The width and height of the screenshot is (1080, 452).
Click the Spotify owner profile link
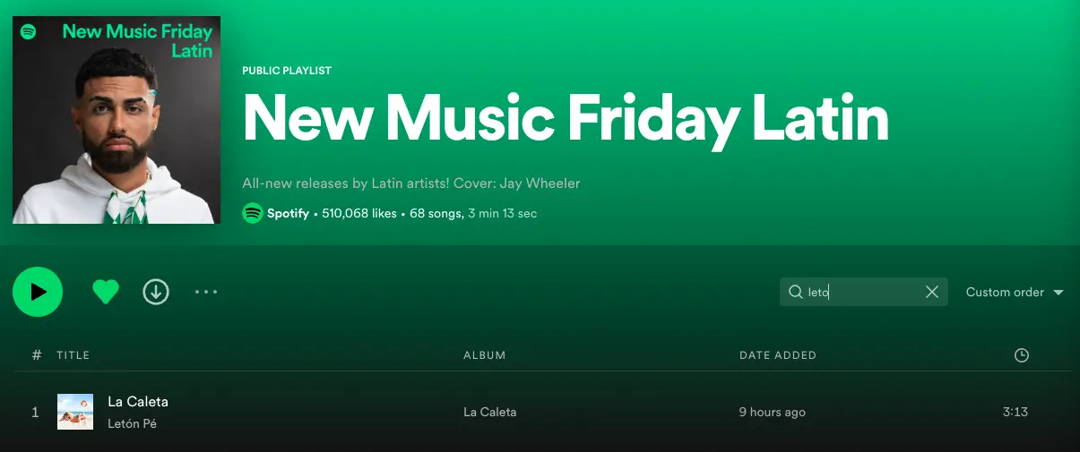[x=288, y=213]
